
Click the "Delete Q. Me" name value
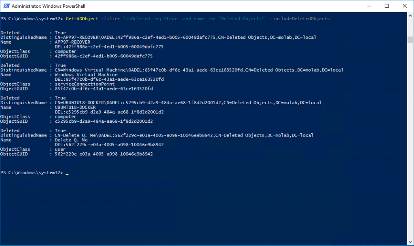point(71,140)
